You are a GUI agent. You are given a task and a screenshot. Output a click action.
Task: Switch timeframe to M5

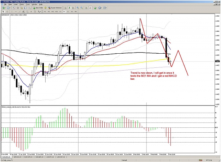(49, 12)
